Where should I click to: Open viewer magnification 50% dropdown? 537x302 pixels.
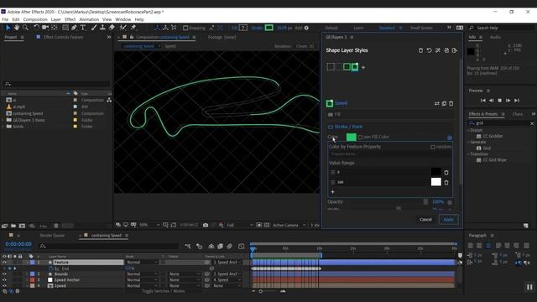(x=149, y=226)
